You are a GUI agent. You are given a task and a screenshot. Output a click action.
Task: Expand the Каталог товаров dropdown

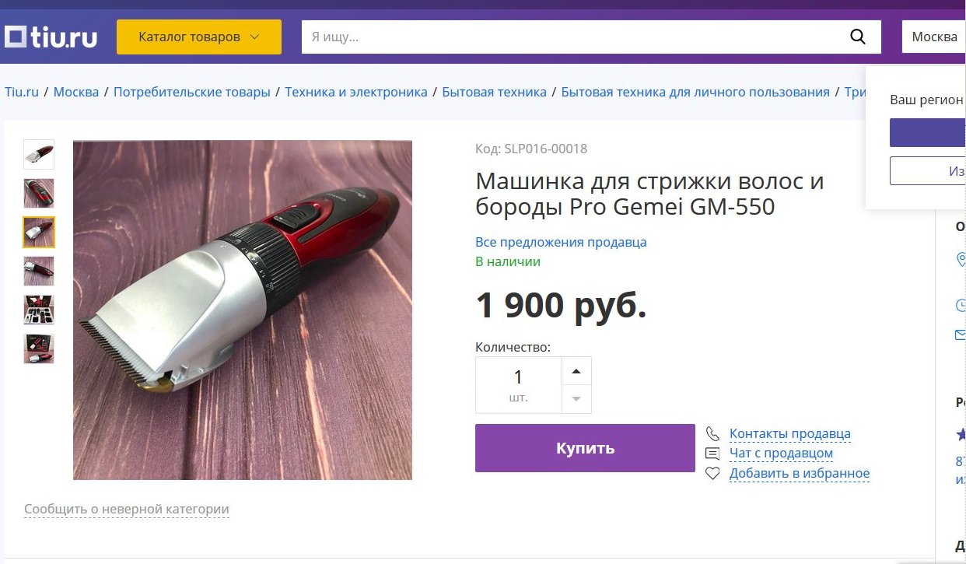199,37
